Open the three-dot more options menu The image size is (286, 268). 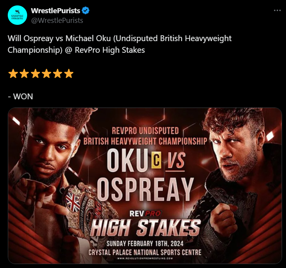(x=277, y=10)
